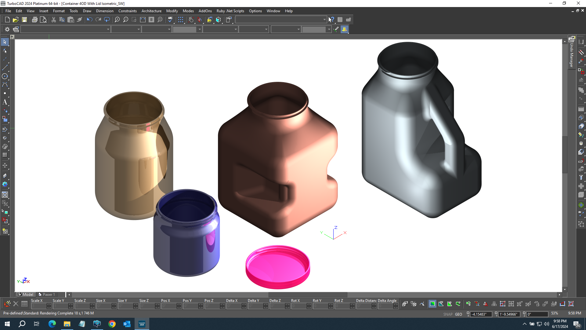Click the Print Preview icon
This screenshot has width=586, height=330.
coord(43,19)
